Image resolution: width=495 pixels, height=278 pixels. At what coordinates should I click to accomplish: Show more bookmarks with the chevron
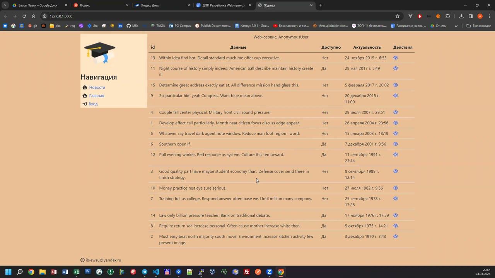point(456,26)
